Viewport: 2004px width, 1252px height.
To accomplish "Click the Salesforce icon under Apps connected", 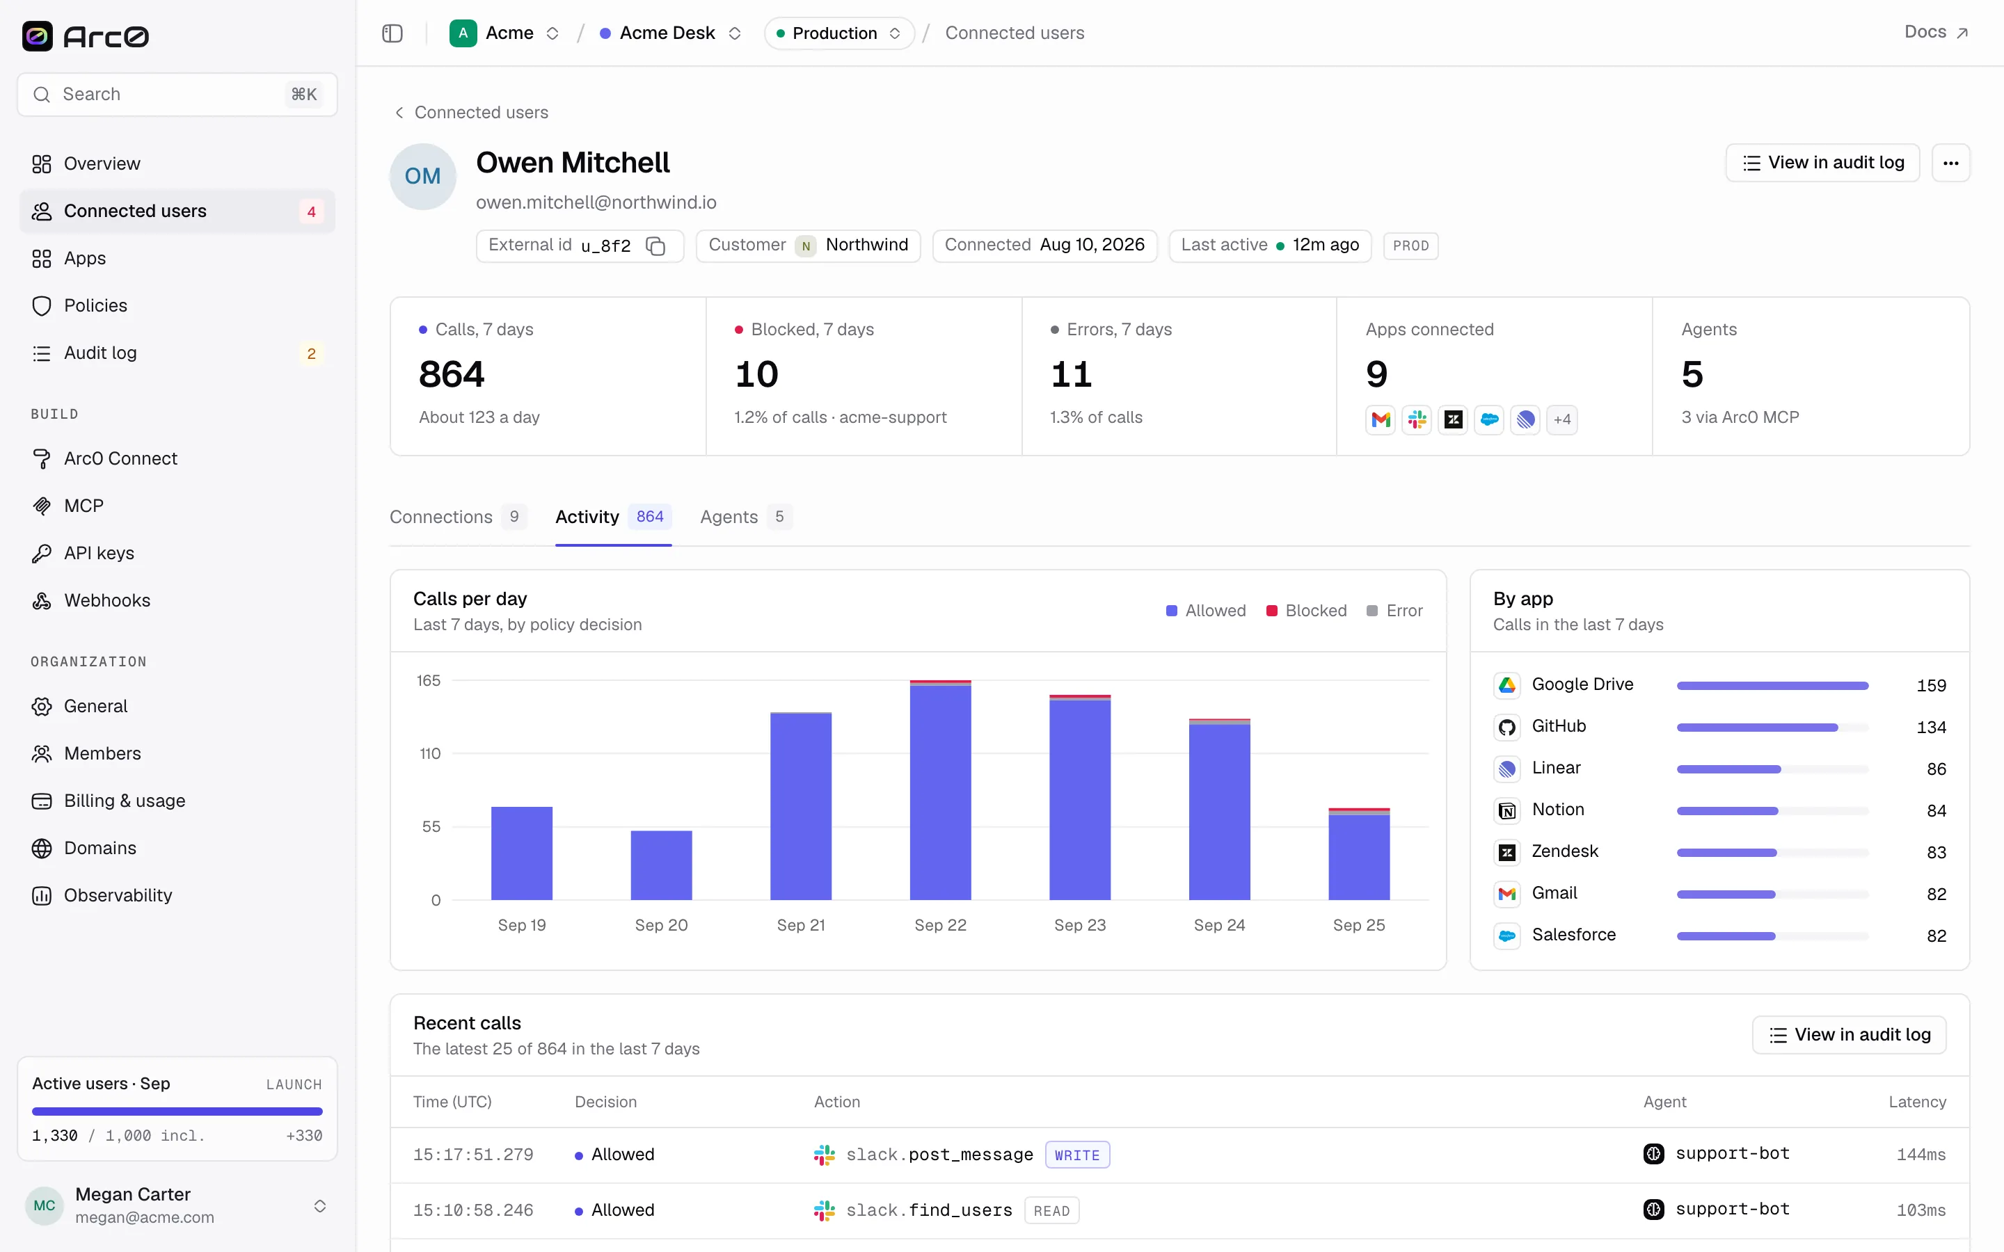I will pos(1490,420).
